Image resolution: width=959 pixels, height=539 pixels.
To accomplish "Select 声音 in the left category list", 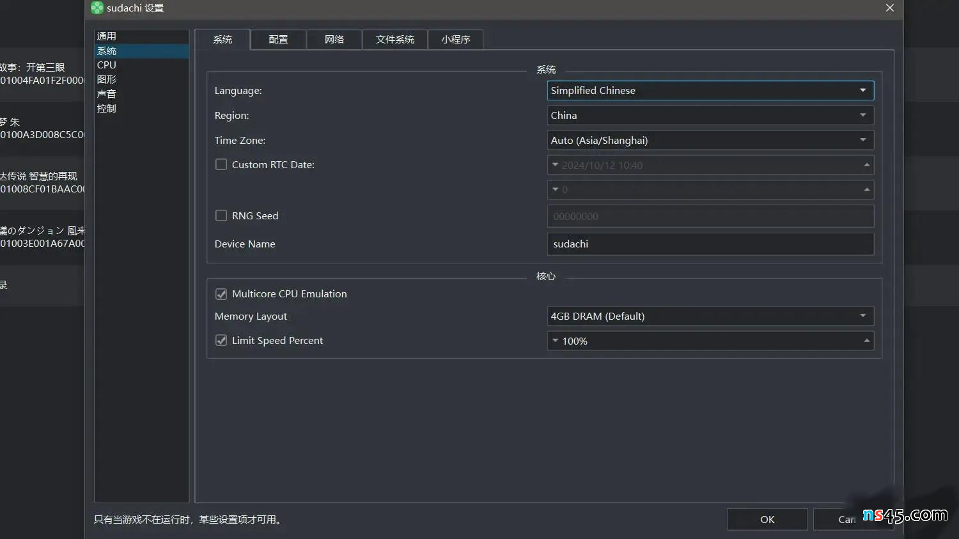I will click(107, 94).
